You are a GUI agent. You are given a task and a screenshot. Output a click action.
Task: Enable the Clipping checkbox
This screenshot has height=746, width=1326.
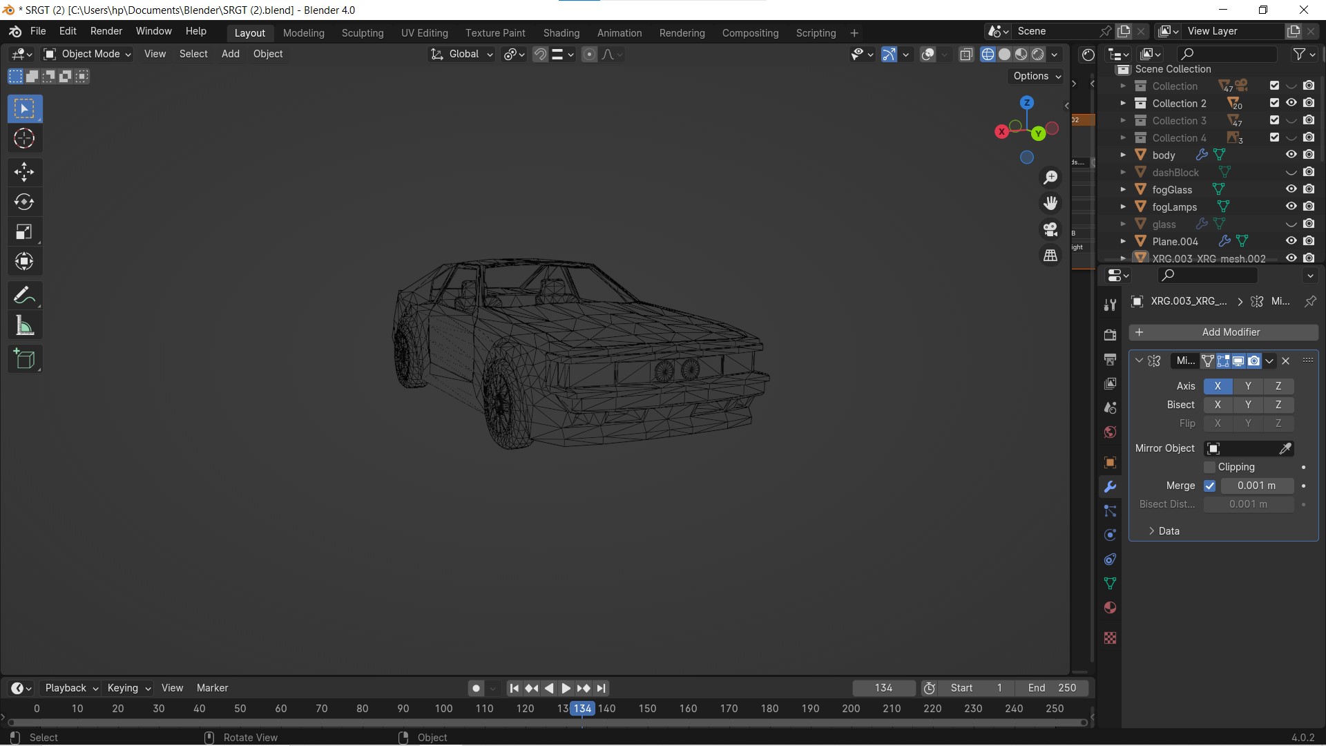click(1209, 468)
